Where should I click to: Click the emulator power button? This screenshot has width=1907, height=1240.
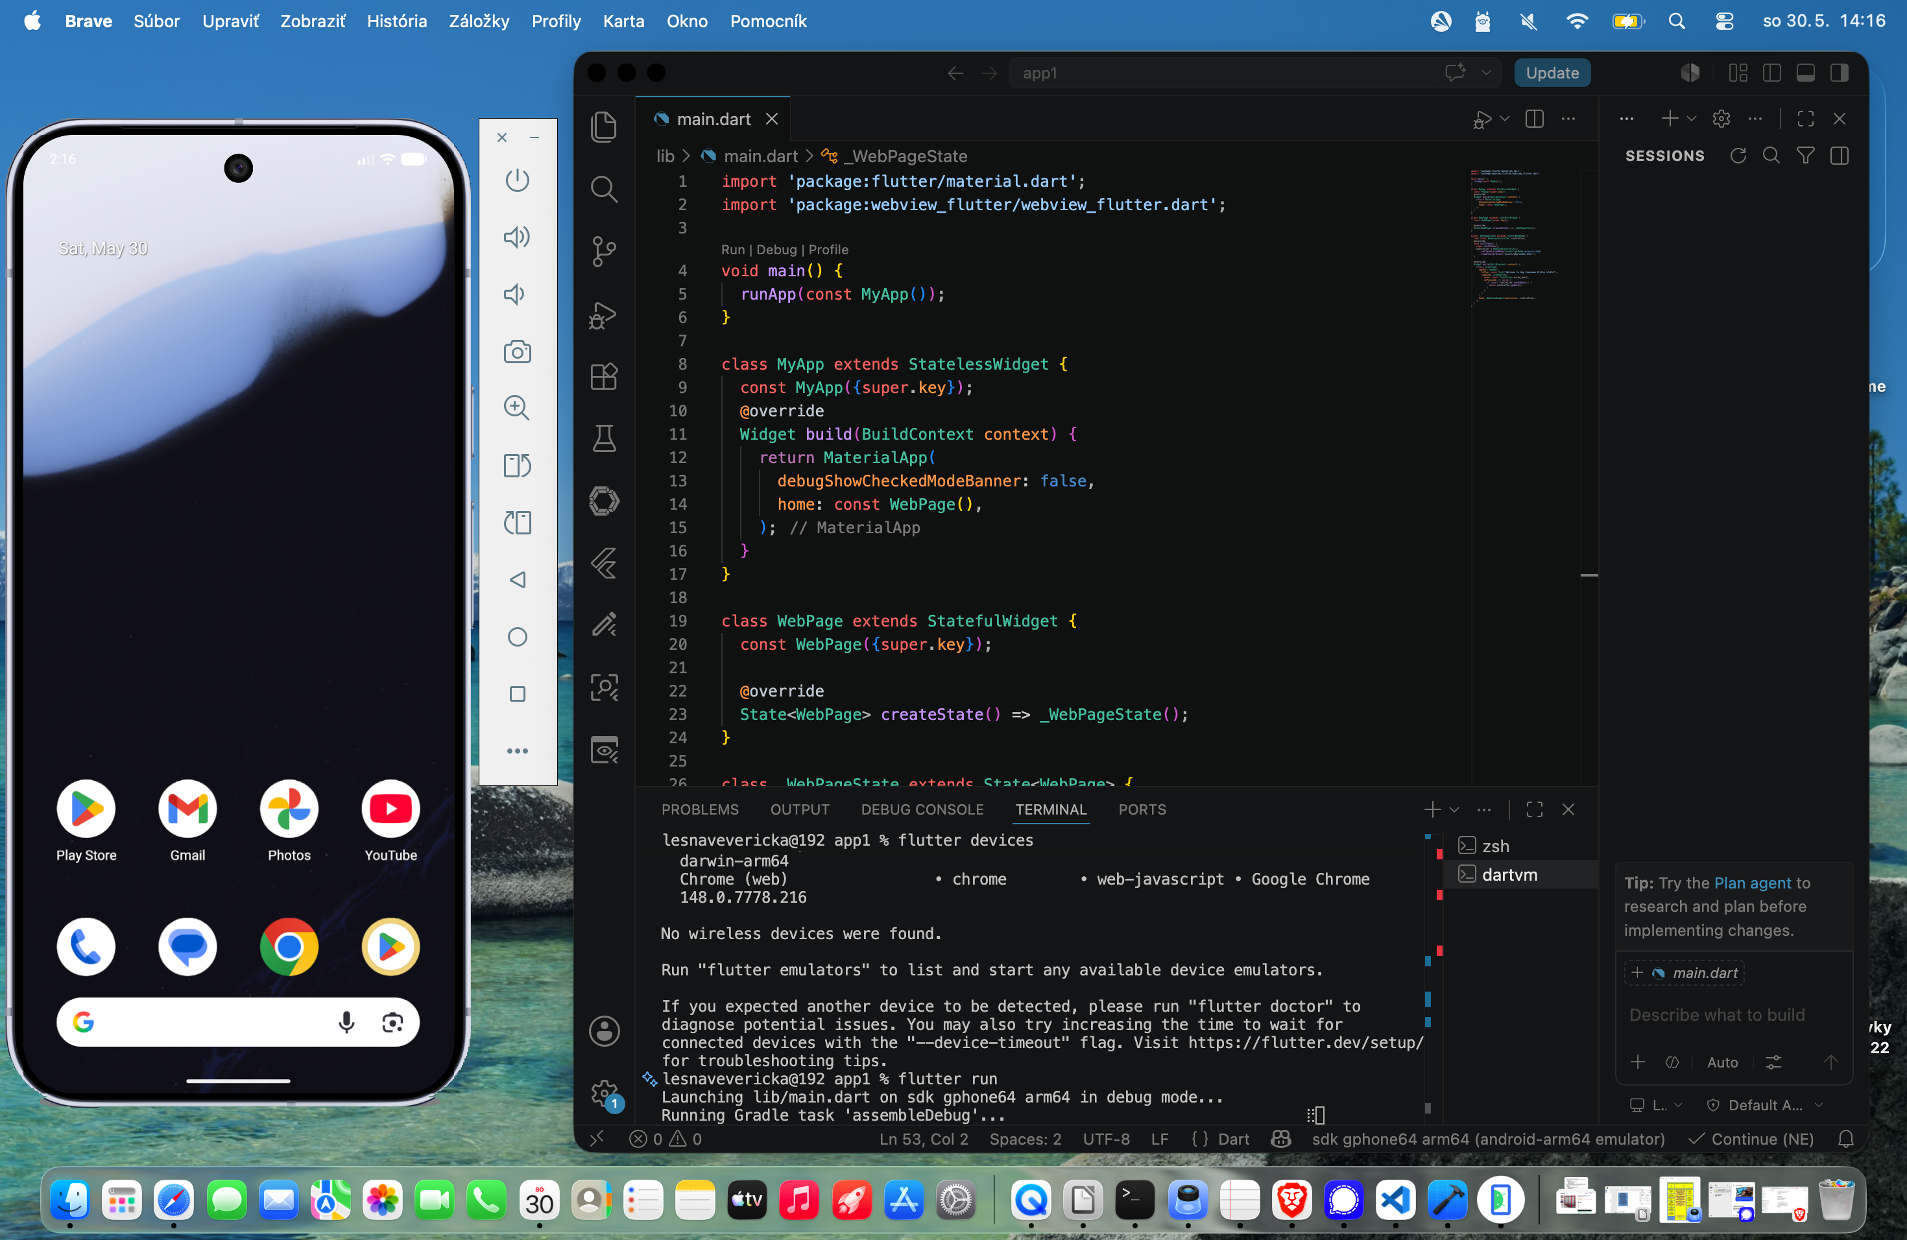tap(518, 180)
